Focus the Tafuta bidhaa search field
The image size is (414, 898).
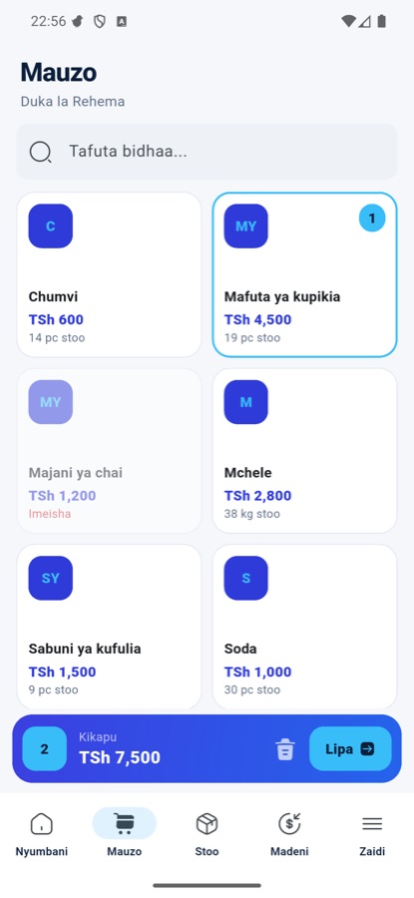pos(207,152)
